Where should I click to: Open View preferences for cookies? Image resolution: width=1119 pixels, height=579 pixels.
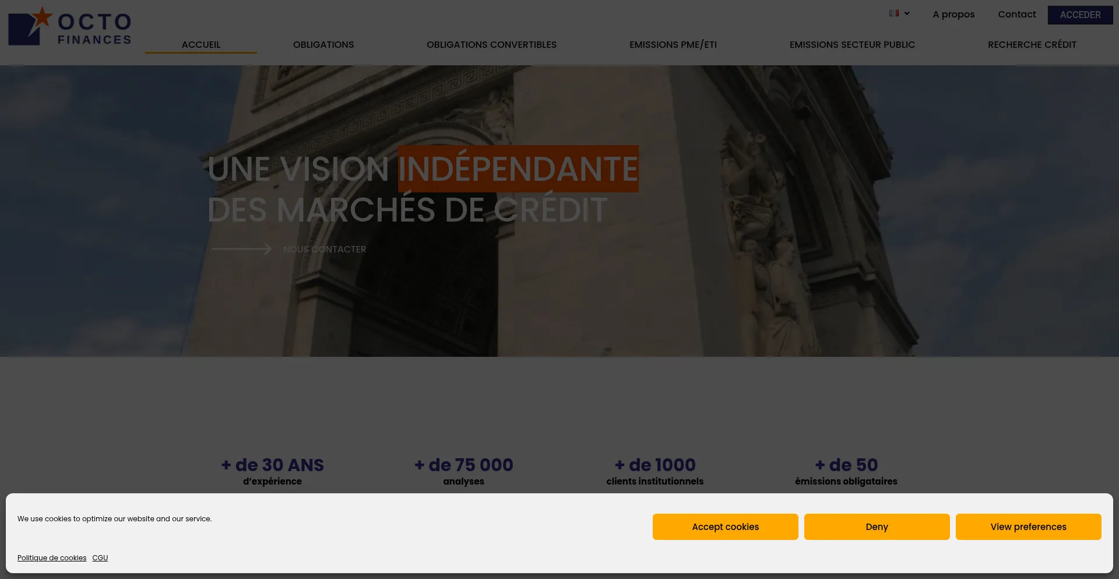(x=1028, y=527)
